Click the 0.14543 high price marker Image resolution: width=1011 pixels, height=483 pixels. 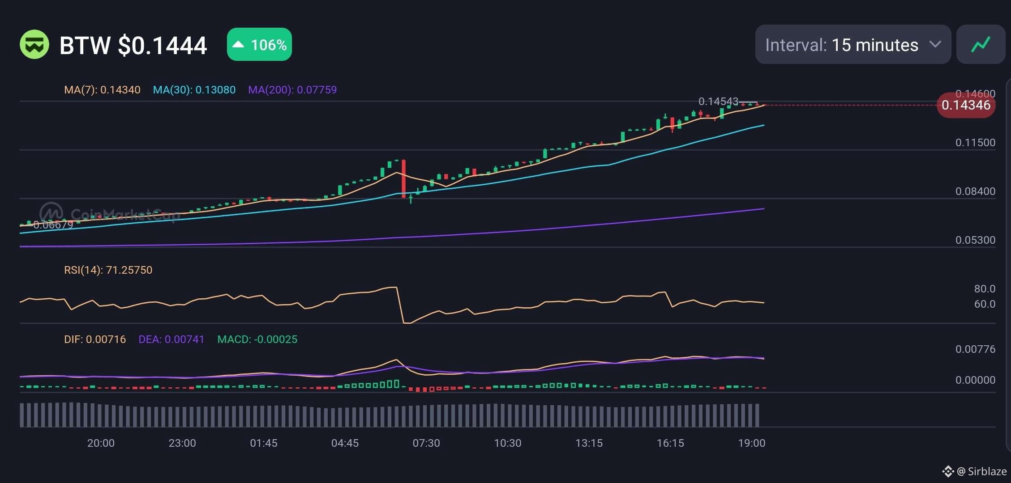[x=718, y=102]
